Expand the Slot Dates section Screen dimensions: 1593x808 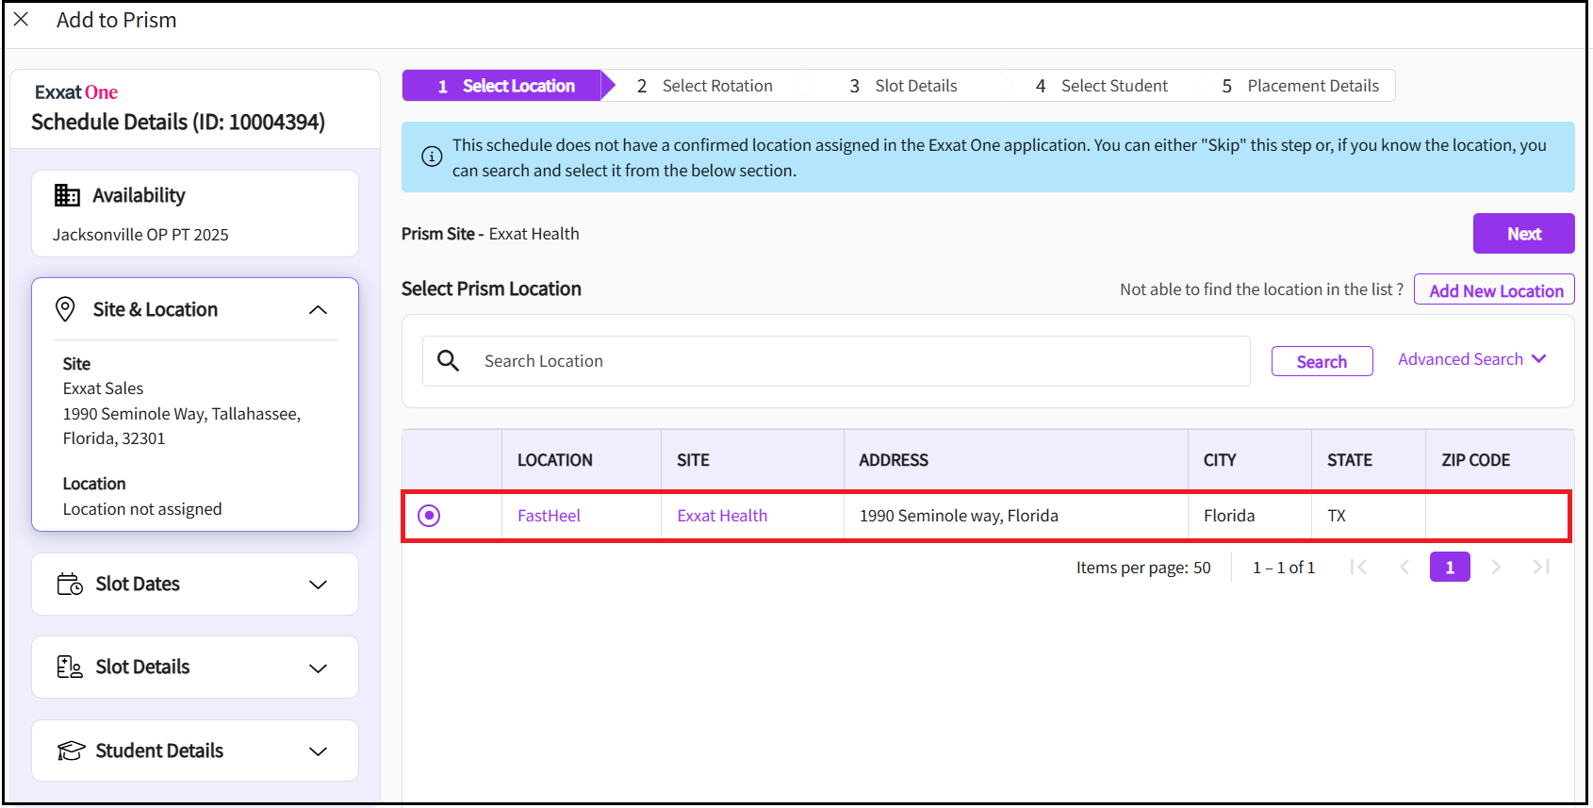point(319,585)
